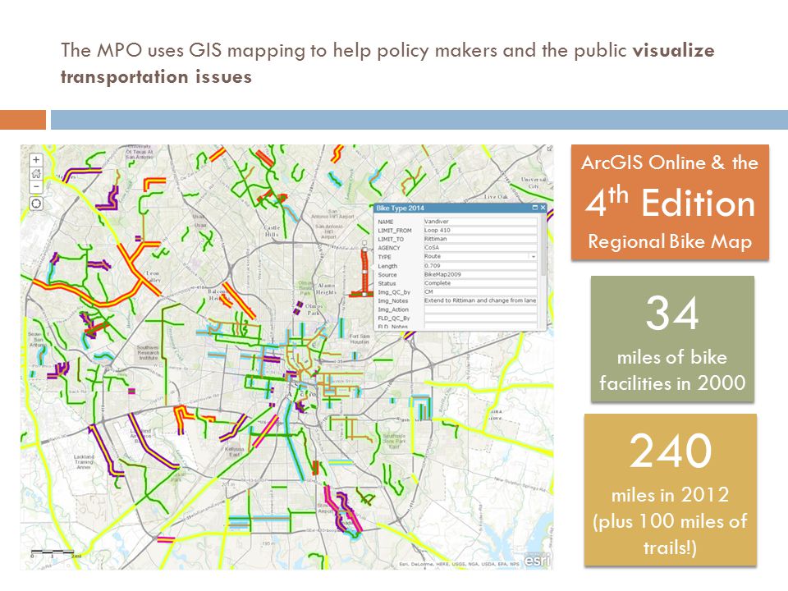Click the '240 miles in 2012' box
Screen dimensions: 788x591
point(671,490)
